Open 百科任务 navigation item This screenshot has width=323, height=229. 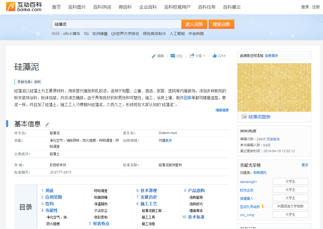tap(207, 7)
